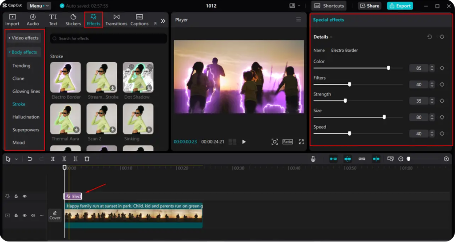Select the Electro Border effect thumbnail
This screenshot has height=242, width=455.
point(66,77)
